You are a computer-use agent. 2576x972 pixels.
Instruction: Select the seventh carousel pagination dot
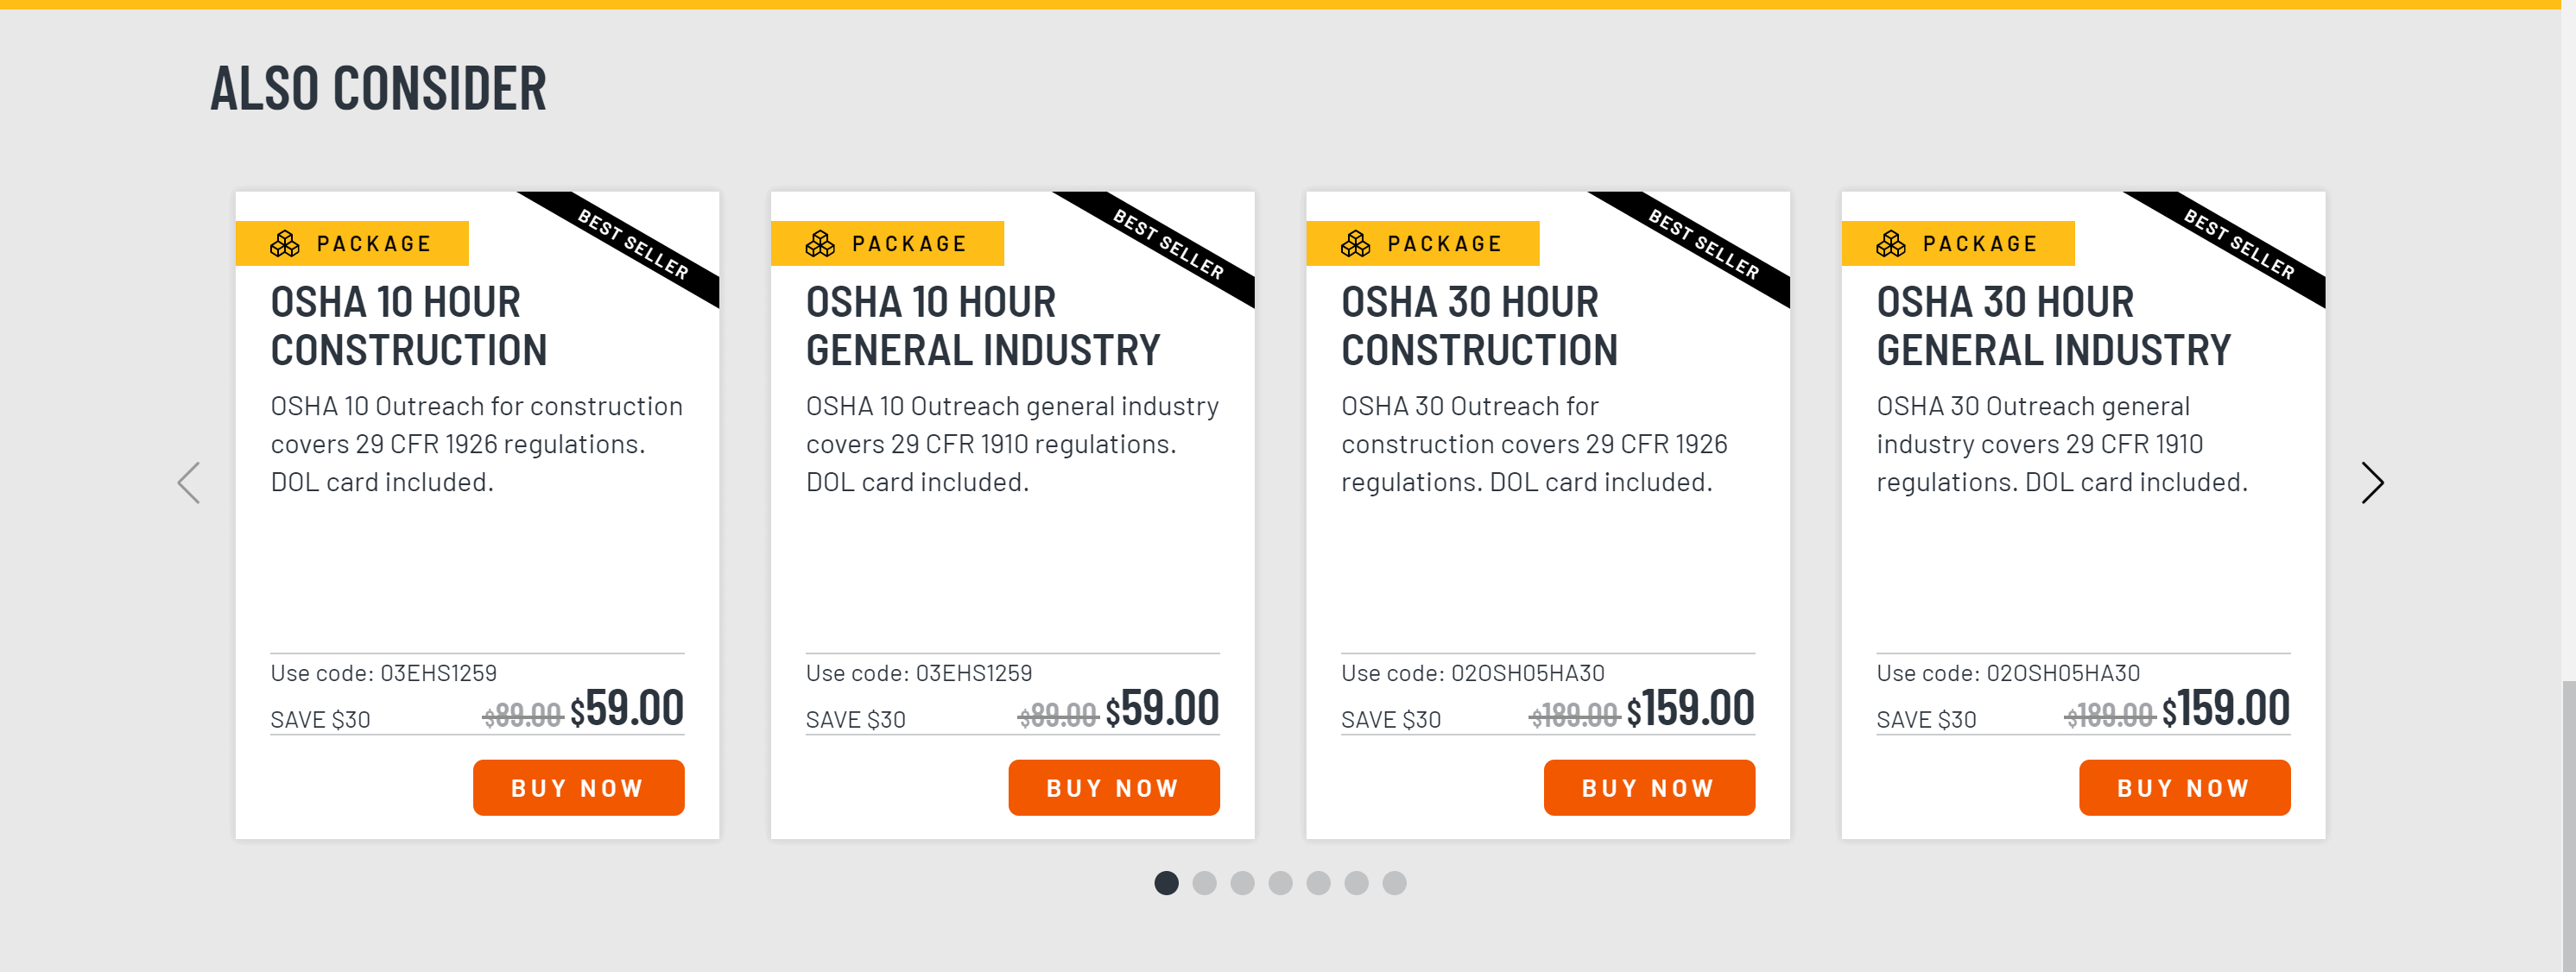tap(1394, 883)
